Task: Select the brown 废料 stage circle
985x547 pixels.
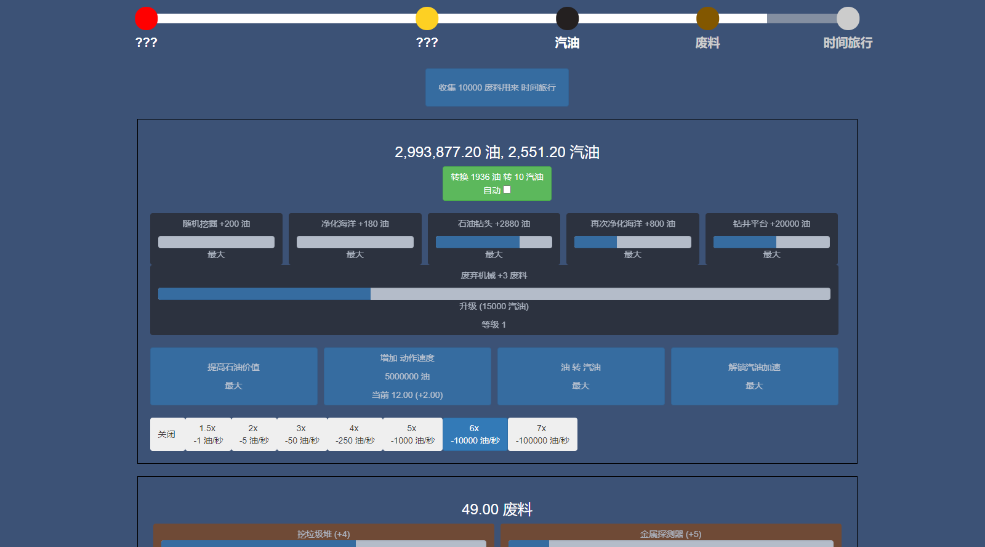Action: [707, 18]
